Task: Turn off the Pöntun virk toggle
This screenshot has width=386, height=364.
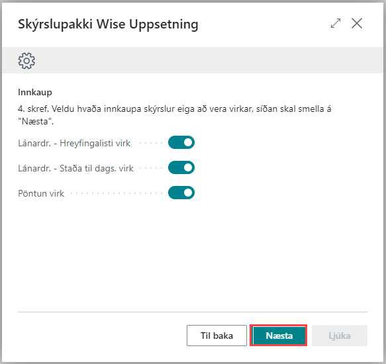Action: [x=181, y=193]
